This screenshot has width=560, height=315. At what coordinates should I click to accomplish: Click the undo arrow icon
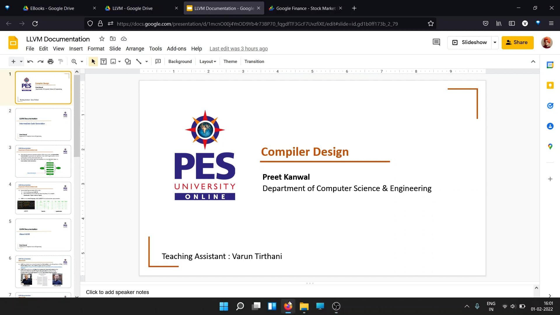[x=30, y=62]
